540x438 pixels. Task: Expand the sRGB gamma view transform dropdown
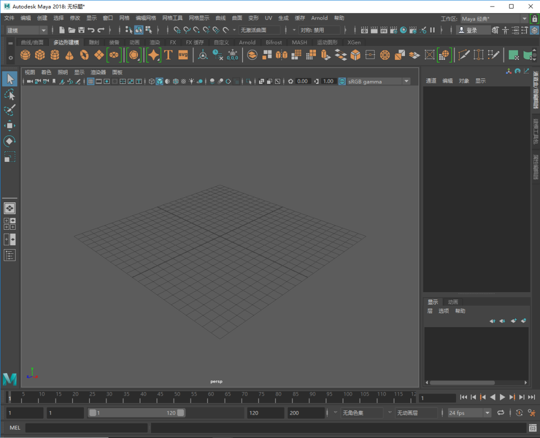(406, 81)
